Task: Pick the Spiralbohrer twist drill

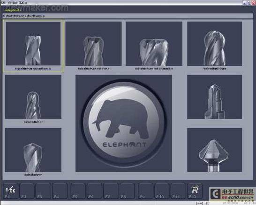Action: [x=33, y=150]
